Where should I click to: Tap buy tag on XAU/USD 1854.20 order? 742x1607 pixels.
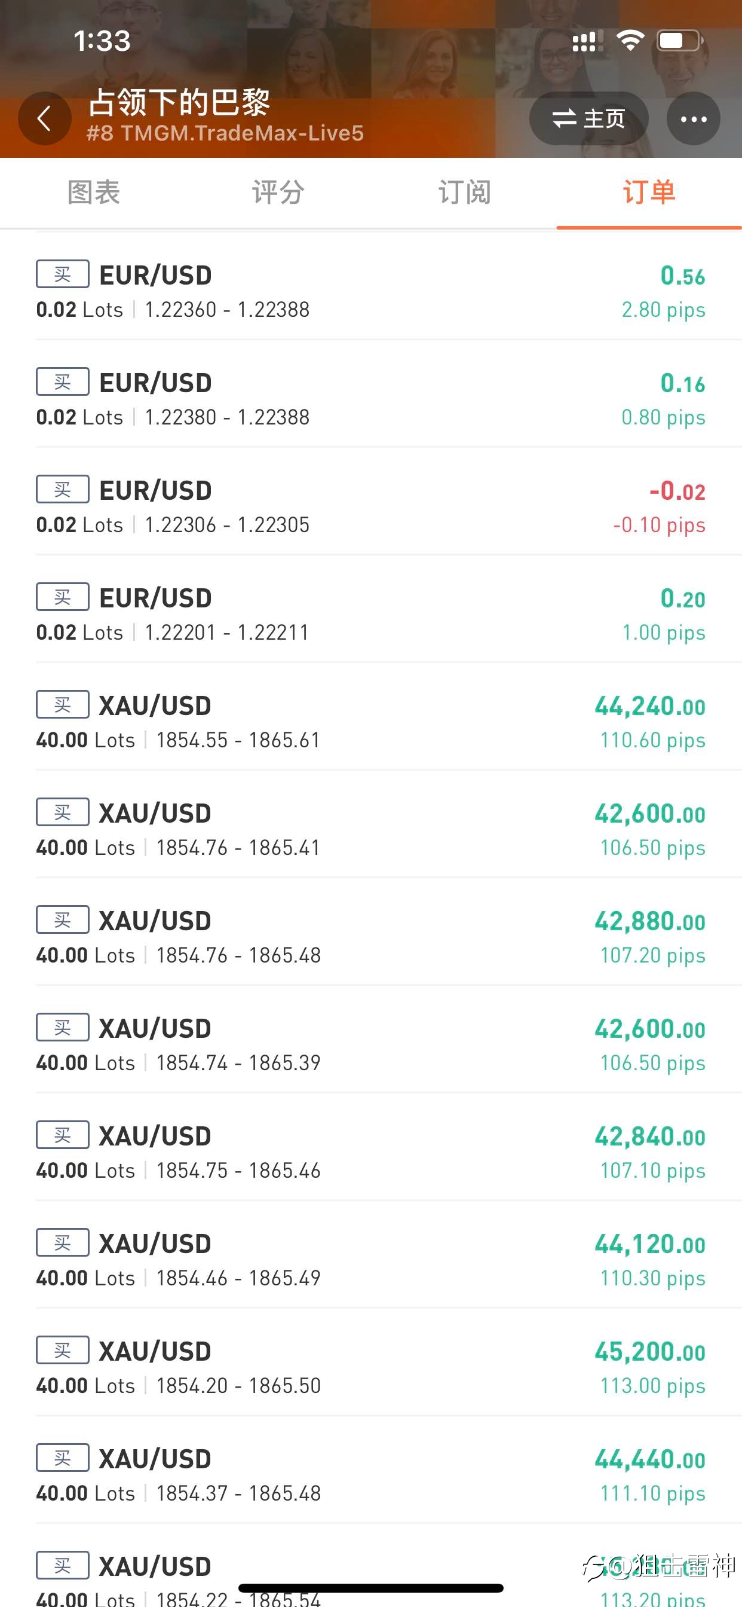62,1350
